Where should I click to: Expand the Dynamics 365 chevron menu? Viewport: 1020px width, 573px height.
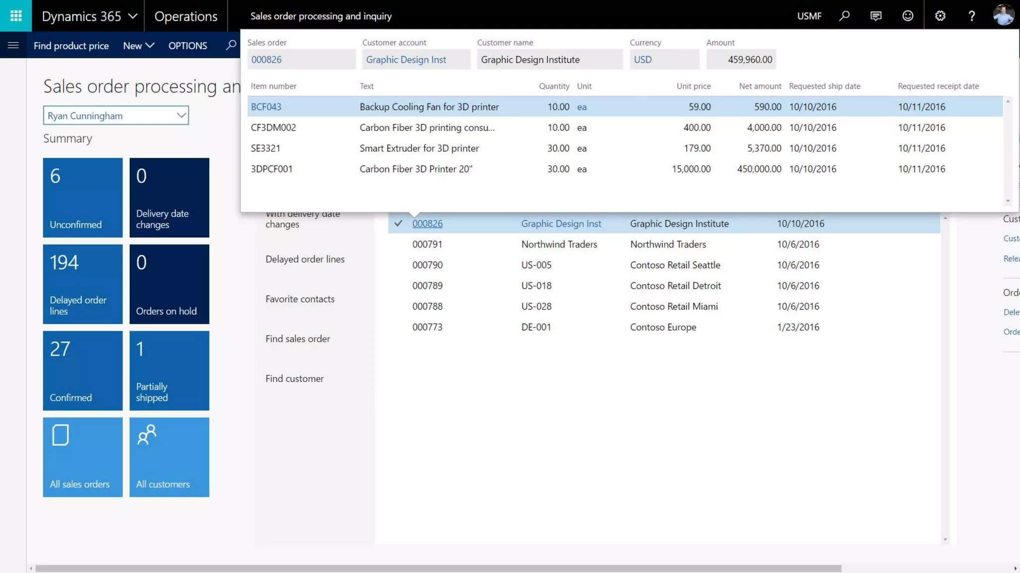[132, 16]
